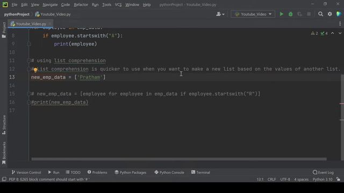Open the Project tool window sidebar

[x=4, y=30]
